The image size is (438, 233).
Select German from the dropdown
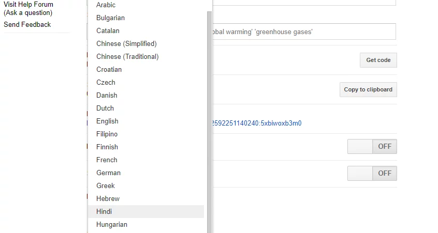coord(108,173)
